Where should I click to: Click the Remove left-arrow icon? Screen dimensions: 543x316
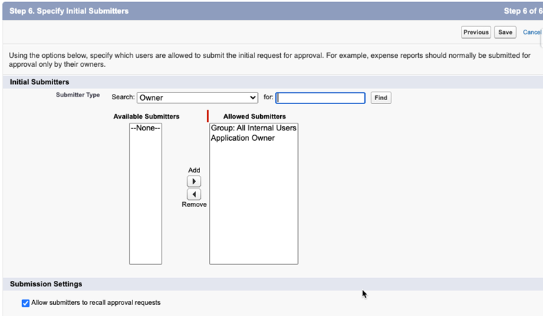click(194, 195)
